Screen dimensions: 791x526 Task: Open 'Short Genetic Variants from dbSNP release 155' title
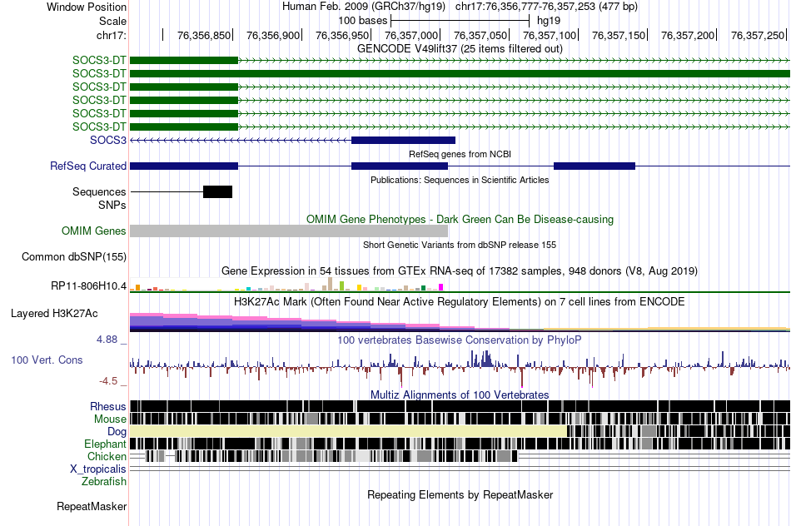[x=460, y=245]
